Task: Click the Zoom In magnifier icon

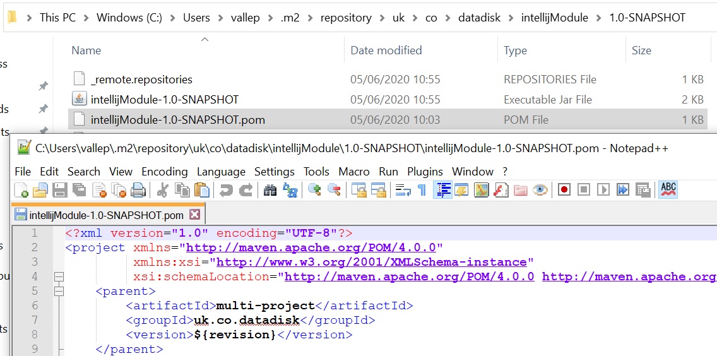Action: pos(314,190)
